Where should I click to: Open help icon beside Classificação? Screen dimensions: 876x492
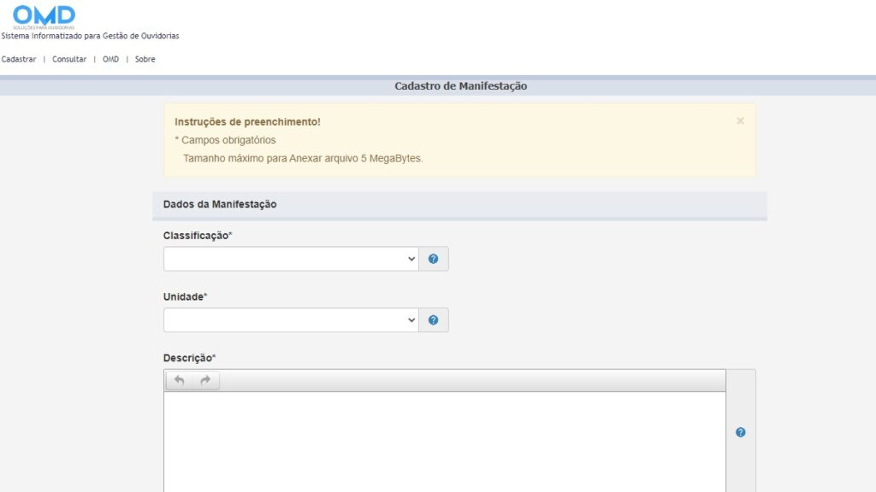pos(433,259)
